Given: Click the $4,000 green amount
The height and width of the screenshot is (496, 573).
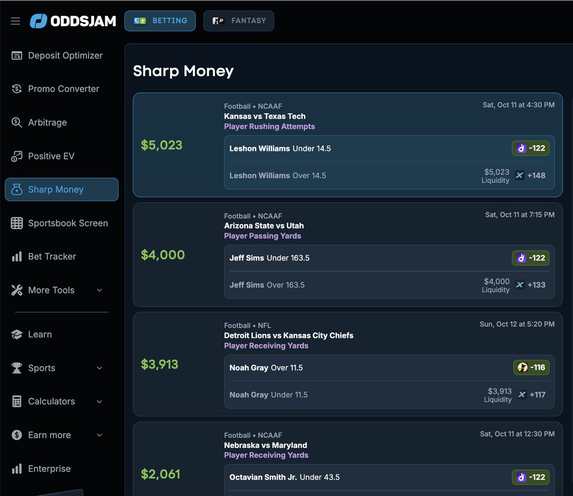Looking at the screenshot, I should click(163, 255).
